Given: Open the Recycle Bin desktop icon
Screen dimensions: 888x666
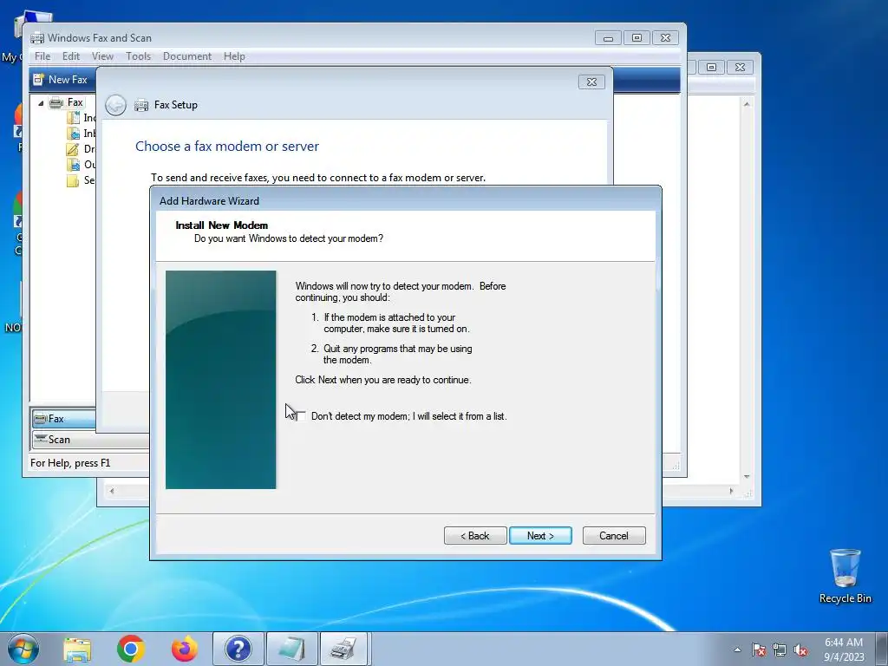Looking at the screenshot, I should point(845,576).
